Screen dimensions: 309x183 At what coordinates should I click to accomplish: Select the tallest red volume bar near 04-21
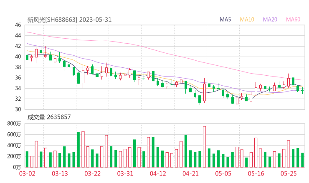point(205,147)
